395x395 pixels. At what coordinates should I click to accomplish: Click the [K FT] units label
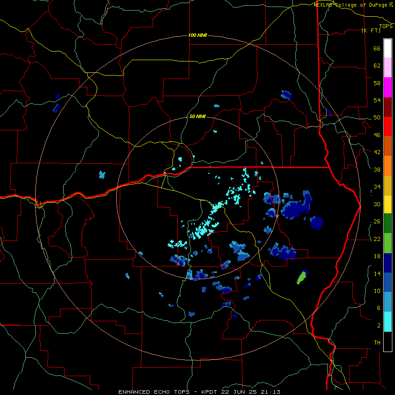[371, 30]
